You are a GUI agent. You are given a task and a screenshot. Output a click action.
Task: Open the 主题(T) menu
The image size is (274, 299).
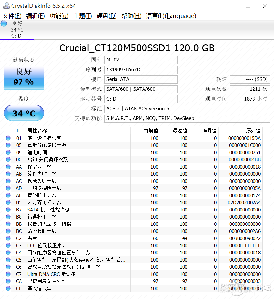click(82, 16)
